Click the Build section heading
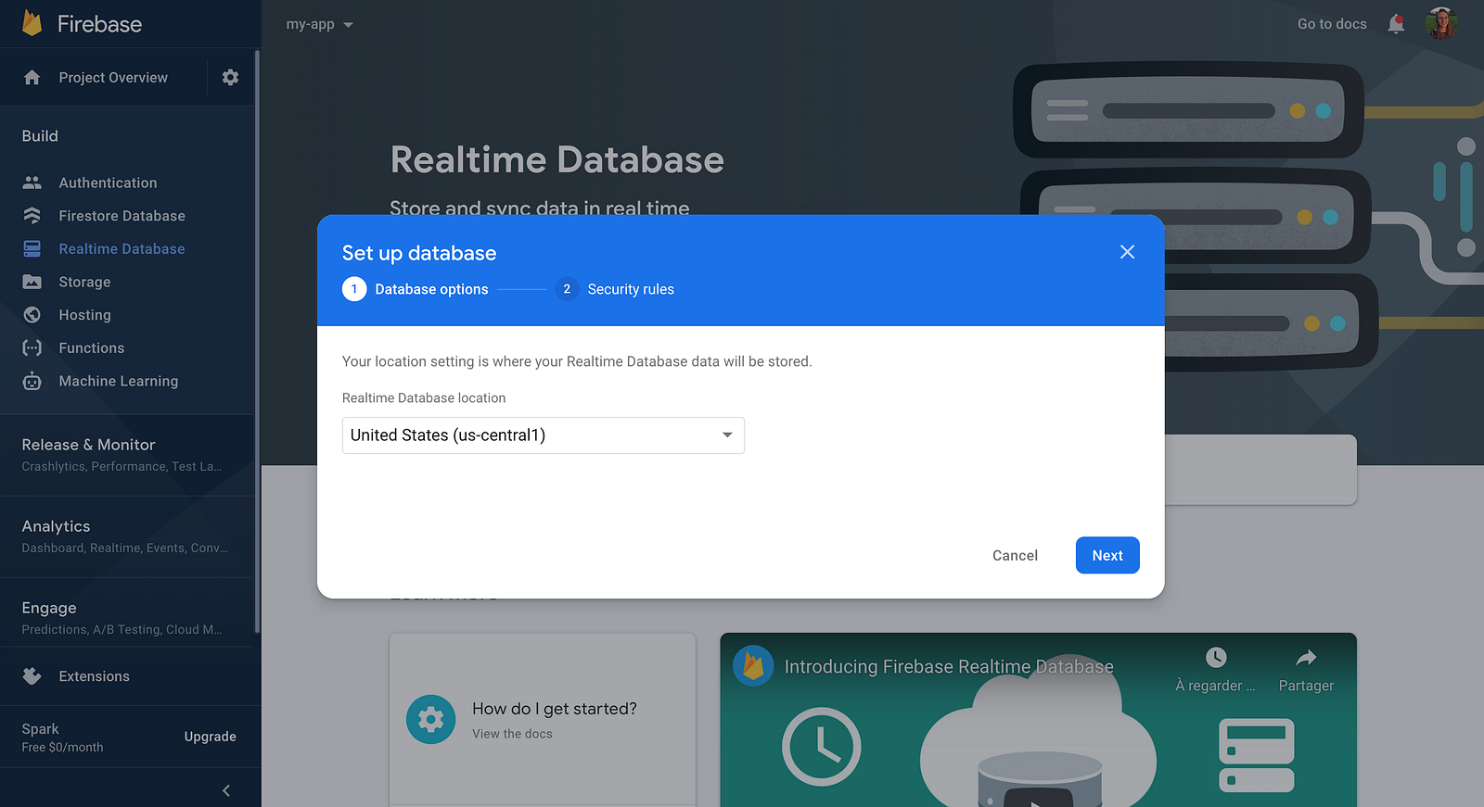1484x807 pixels. pos(40,136)
